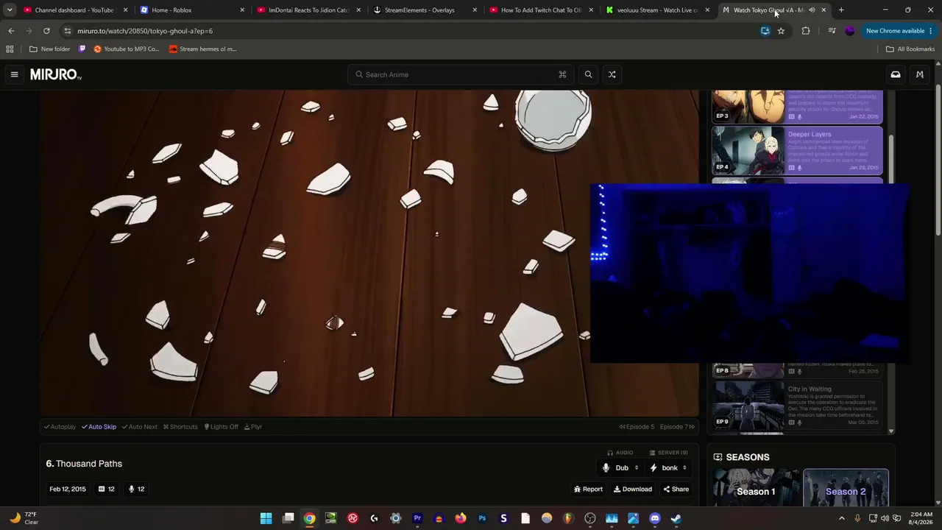Select the City in Waiting episode 9 card

tap(797, 405)
